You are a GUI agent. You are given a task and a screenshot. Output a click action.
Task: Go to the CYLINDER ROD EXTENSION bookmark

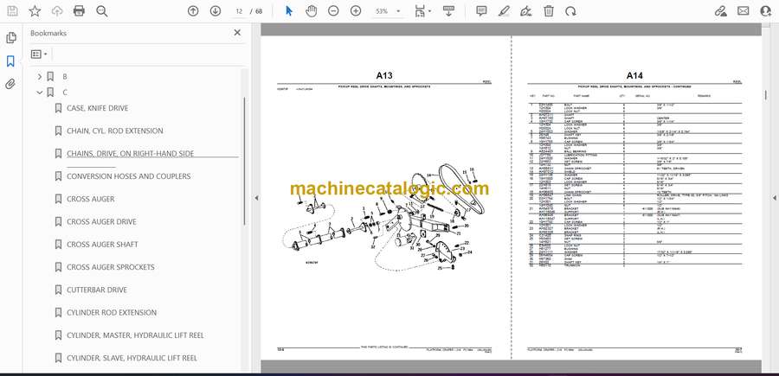(x=112, y=313)
